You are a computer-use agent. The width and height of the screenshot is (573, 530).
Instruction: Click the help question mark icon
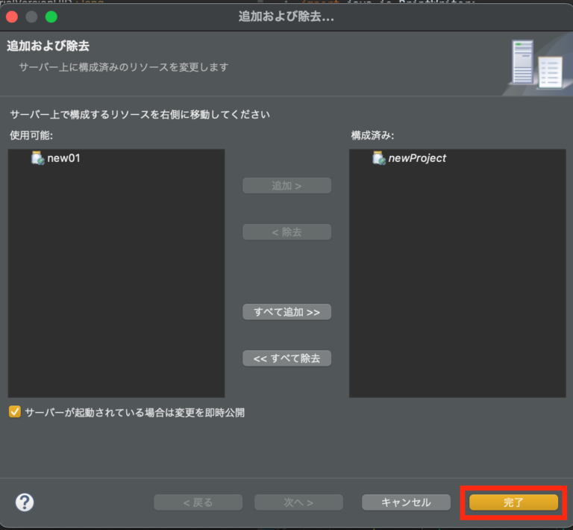(25, 502)
